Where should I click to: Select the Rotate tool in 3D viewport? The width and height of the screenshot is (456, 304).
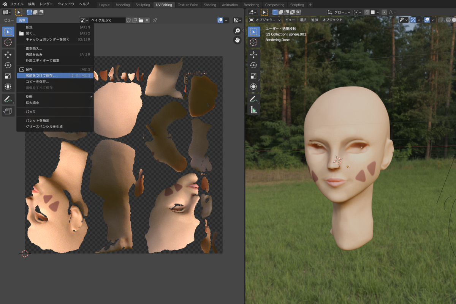[x=254, y=65]
